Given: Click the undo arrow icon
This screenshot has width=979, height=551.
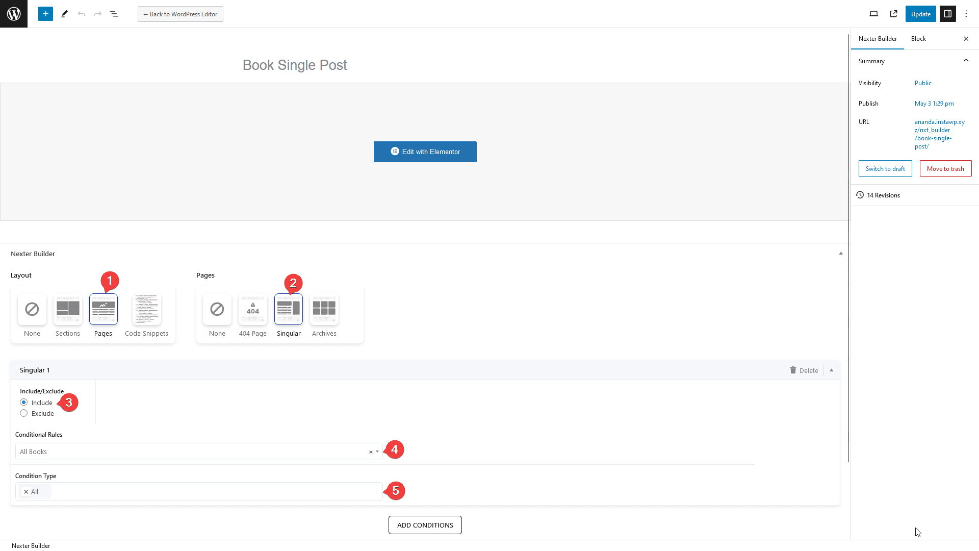Looking at the screenshot, I should pos(81,13).
